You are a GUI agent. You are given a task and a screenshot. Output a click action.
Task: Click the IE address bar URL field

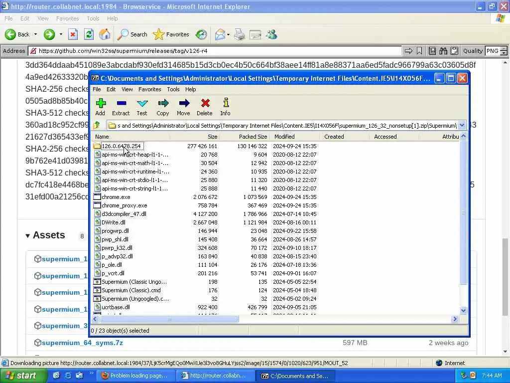click(215, 51)
